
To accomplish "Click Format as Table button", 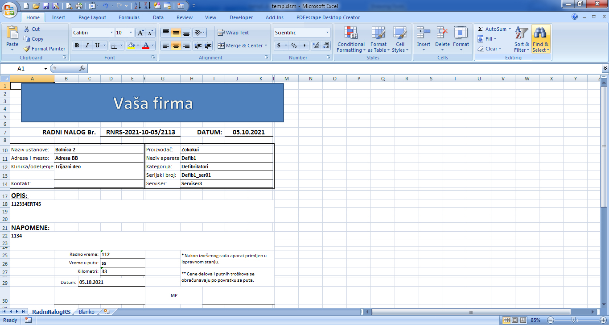I will point(379,40).
